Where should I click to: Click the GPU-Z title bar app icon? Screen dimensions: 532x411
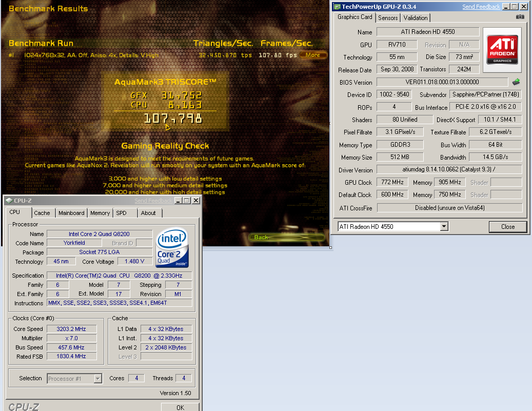tap(337, 7)
